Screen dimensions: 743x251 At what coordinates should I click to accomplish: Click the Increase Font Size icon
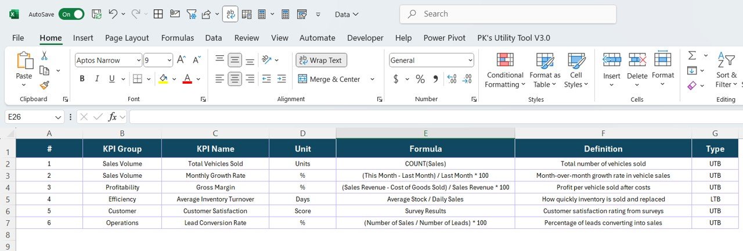[x=181, y=60]
